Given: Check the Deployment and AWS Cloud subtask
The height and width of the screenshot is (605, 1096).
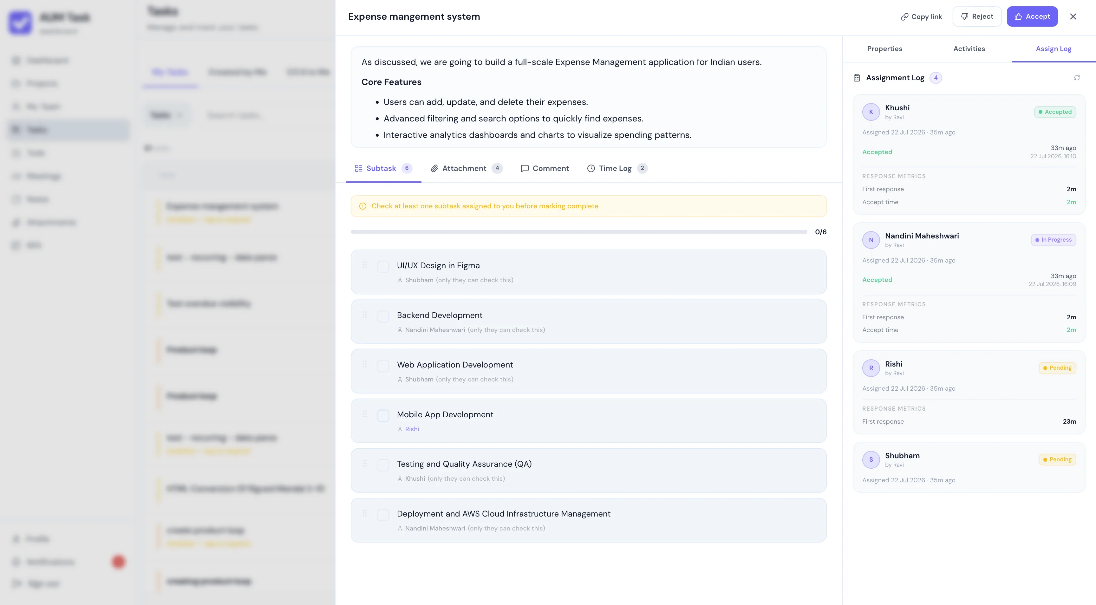Looking at the screenshot, I should (x=383, y=515).
